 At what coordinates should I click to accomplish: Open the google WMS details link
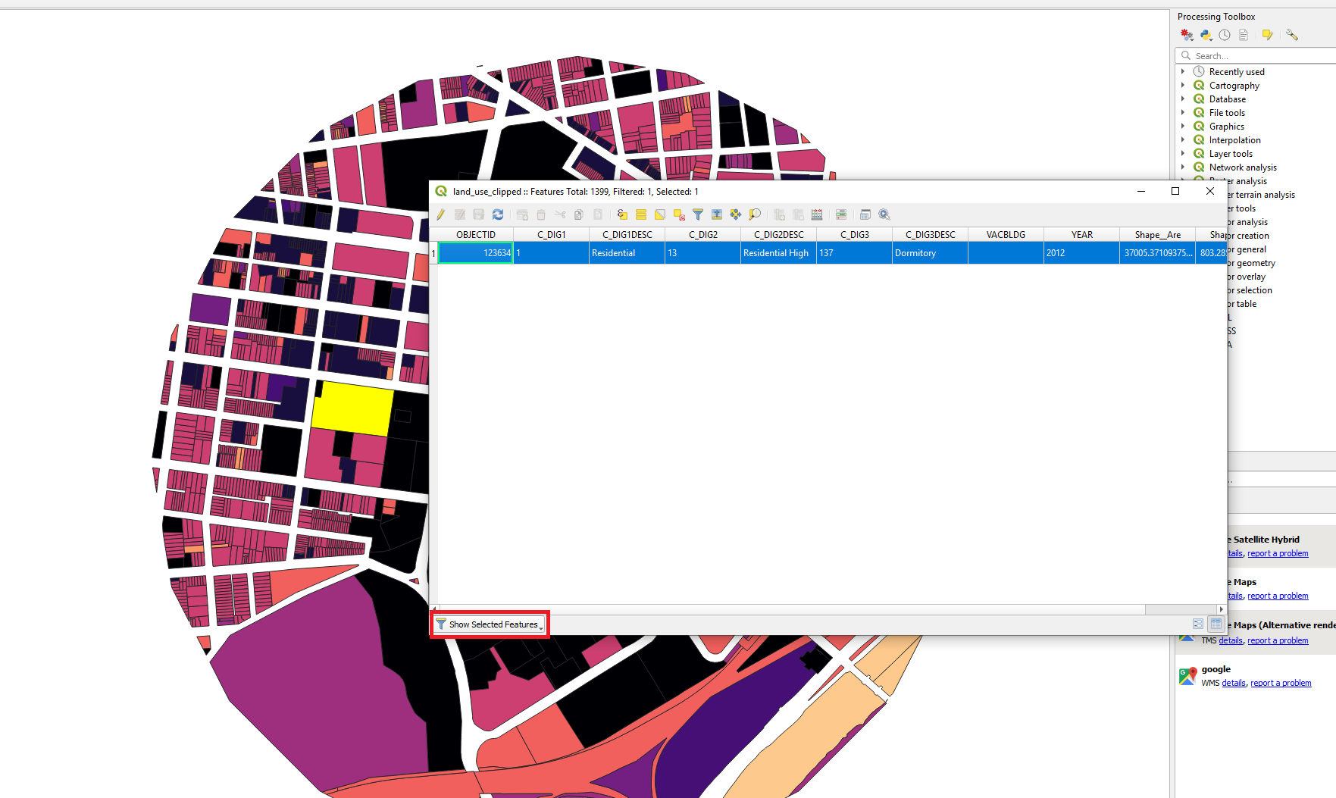[1234, 683]
